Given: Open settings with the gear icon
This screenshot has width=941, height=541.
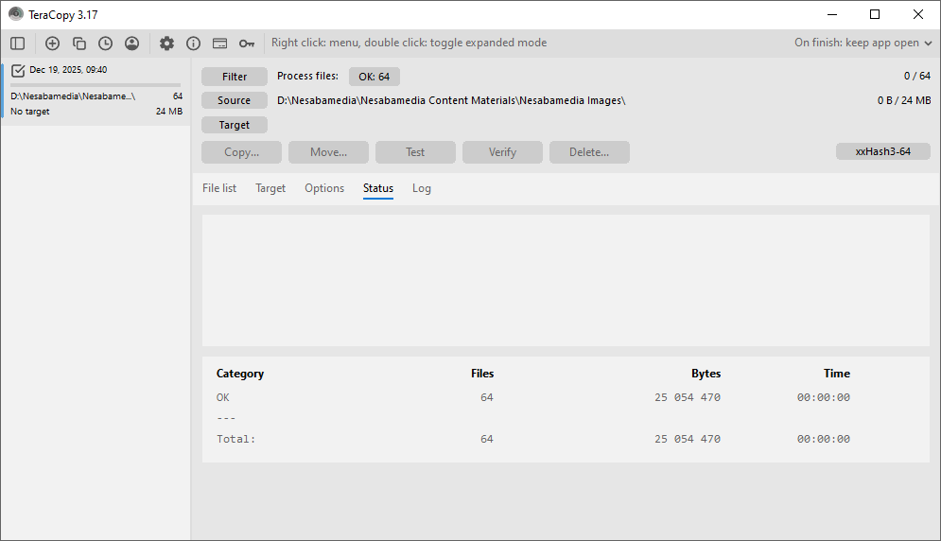Looking at the screenshot, I should [x=166, y=44].
